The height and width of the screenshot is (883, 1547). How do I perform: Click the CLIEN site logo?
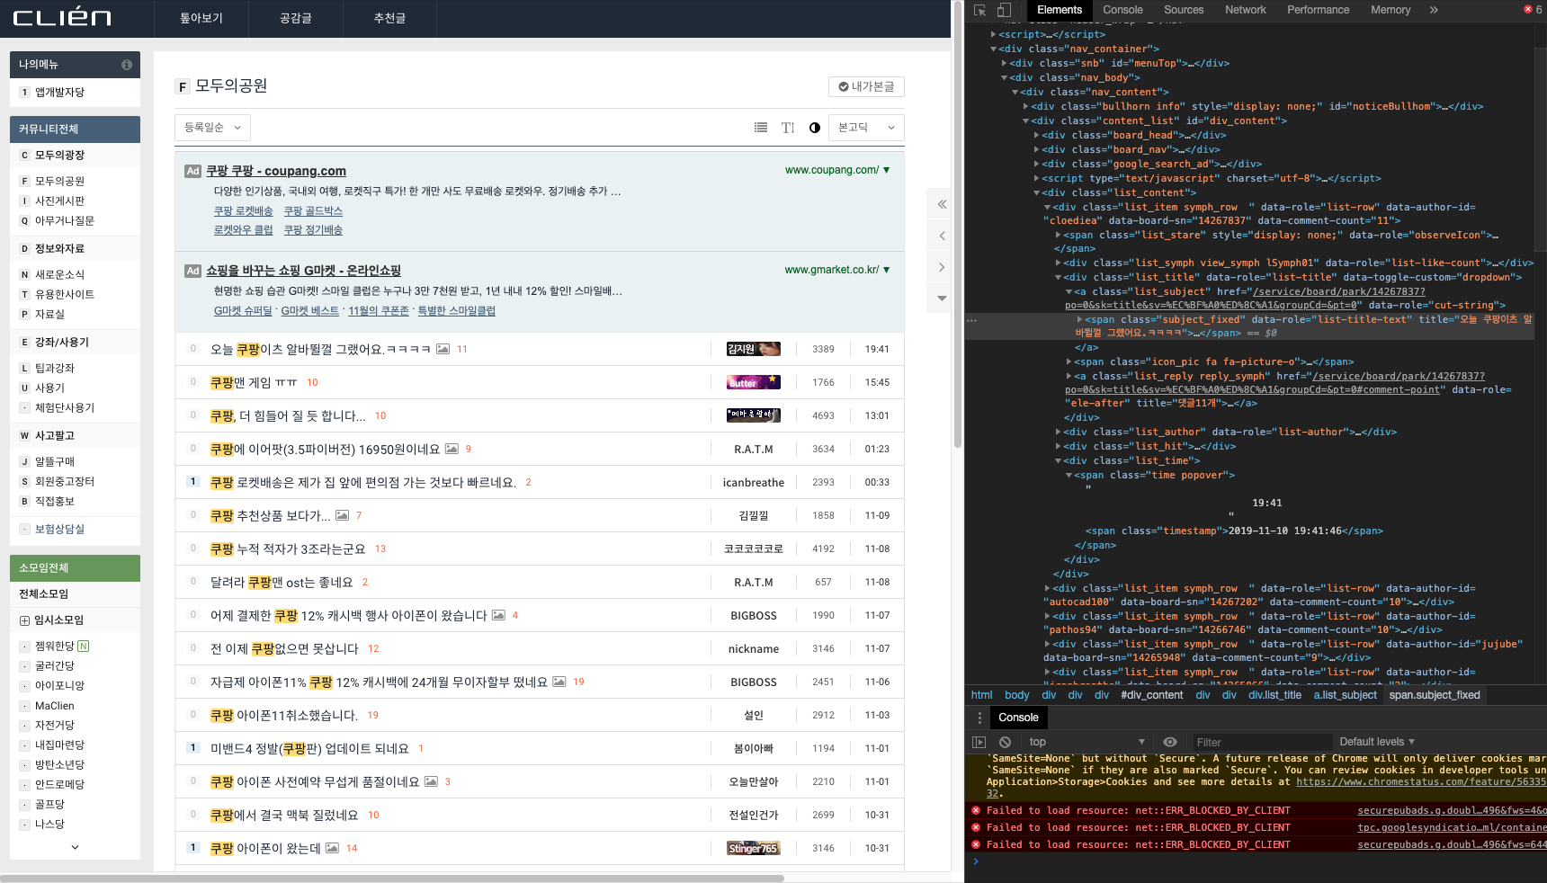pyautogui.click(x=62, y=17)
